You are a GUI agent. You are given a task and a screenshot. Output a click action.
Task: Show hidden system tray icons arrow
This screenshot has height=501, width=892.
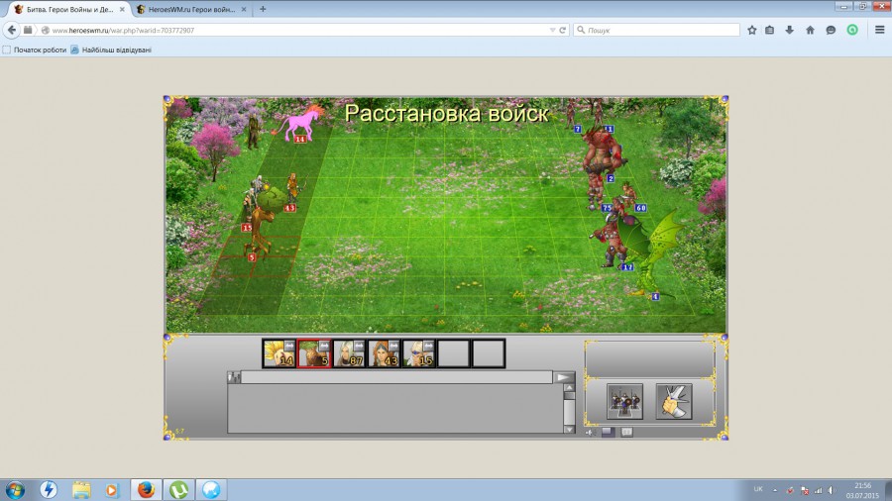coord(775,490)
